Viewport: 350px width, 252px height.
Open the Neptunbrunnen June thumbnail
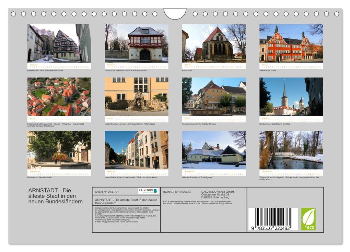coord(136,98)
